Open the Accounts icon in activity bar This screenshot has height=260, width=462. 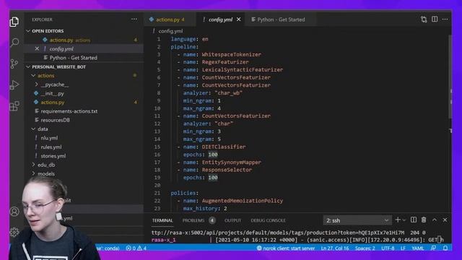[14, 212]
